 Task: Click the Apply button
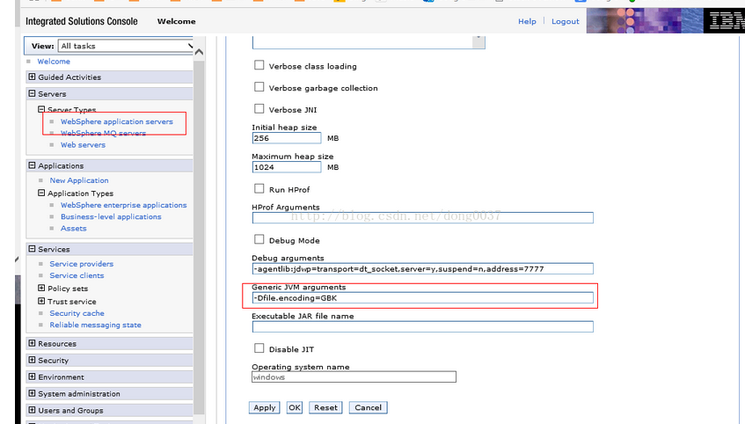[x=265, y=408]
